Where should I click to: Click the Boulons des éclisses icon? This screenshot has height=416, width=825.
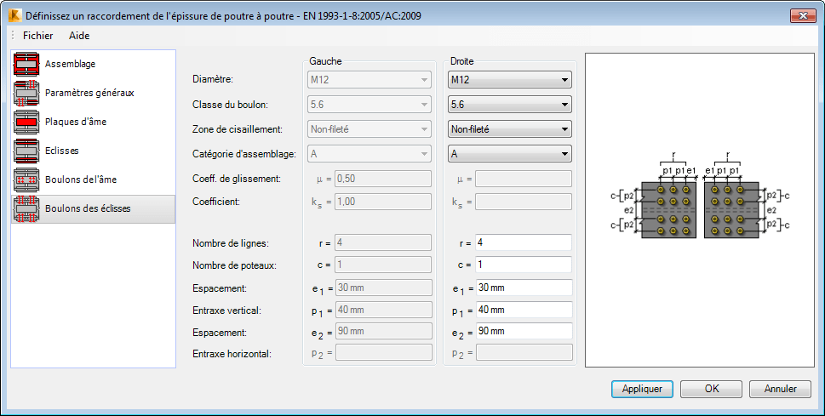(x=27, y=208)
